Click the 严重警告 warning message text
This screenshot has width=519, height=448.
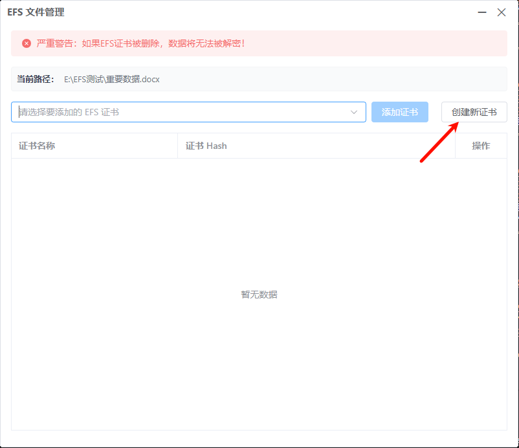point(141,43)
